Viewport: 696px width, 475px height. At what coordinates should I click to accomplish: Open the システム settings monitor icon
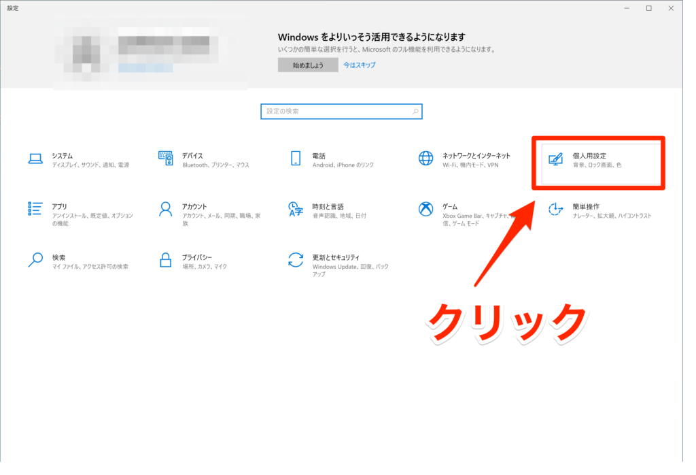(x=35, y=159)
